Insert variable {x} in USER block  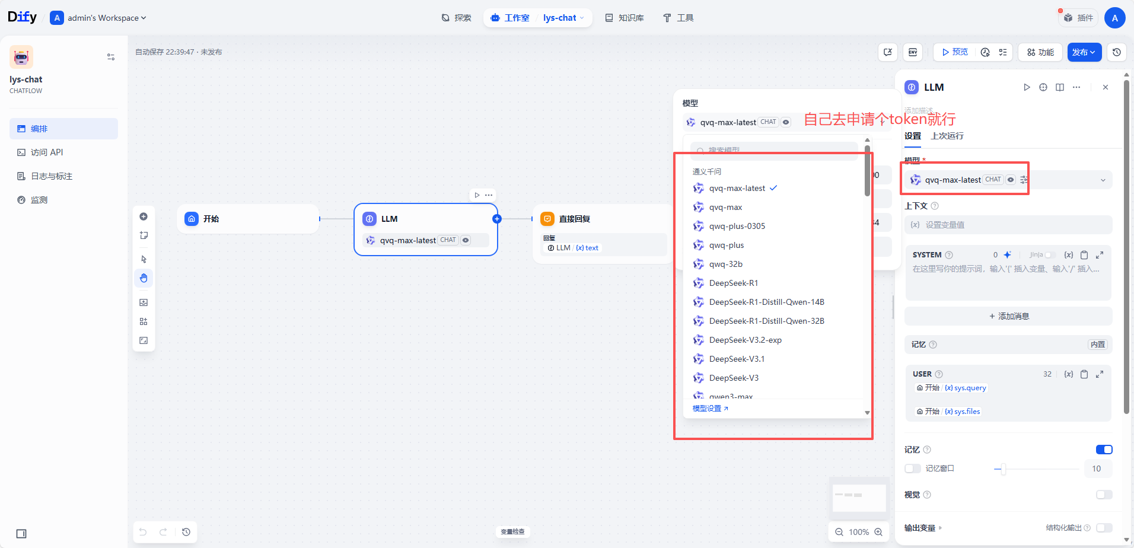(x=1069, y=374)
